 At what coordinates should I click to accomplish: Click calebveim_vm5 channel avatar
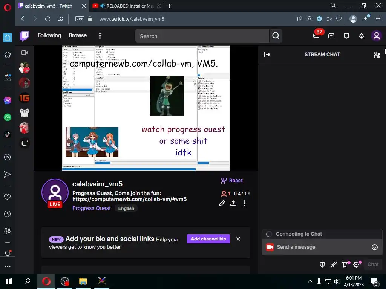click(x=55, y=192)
